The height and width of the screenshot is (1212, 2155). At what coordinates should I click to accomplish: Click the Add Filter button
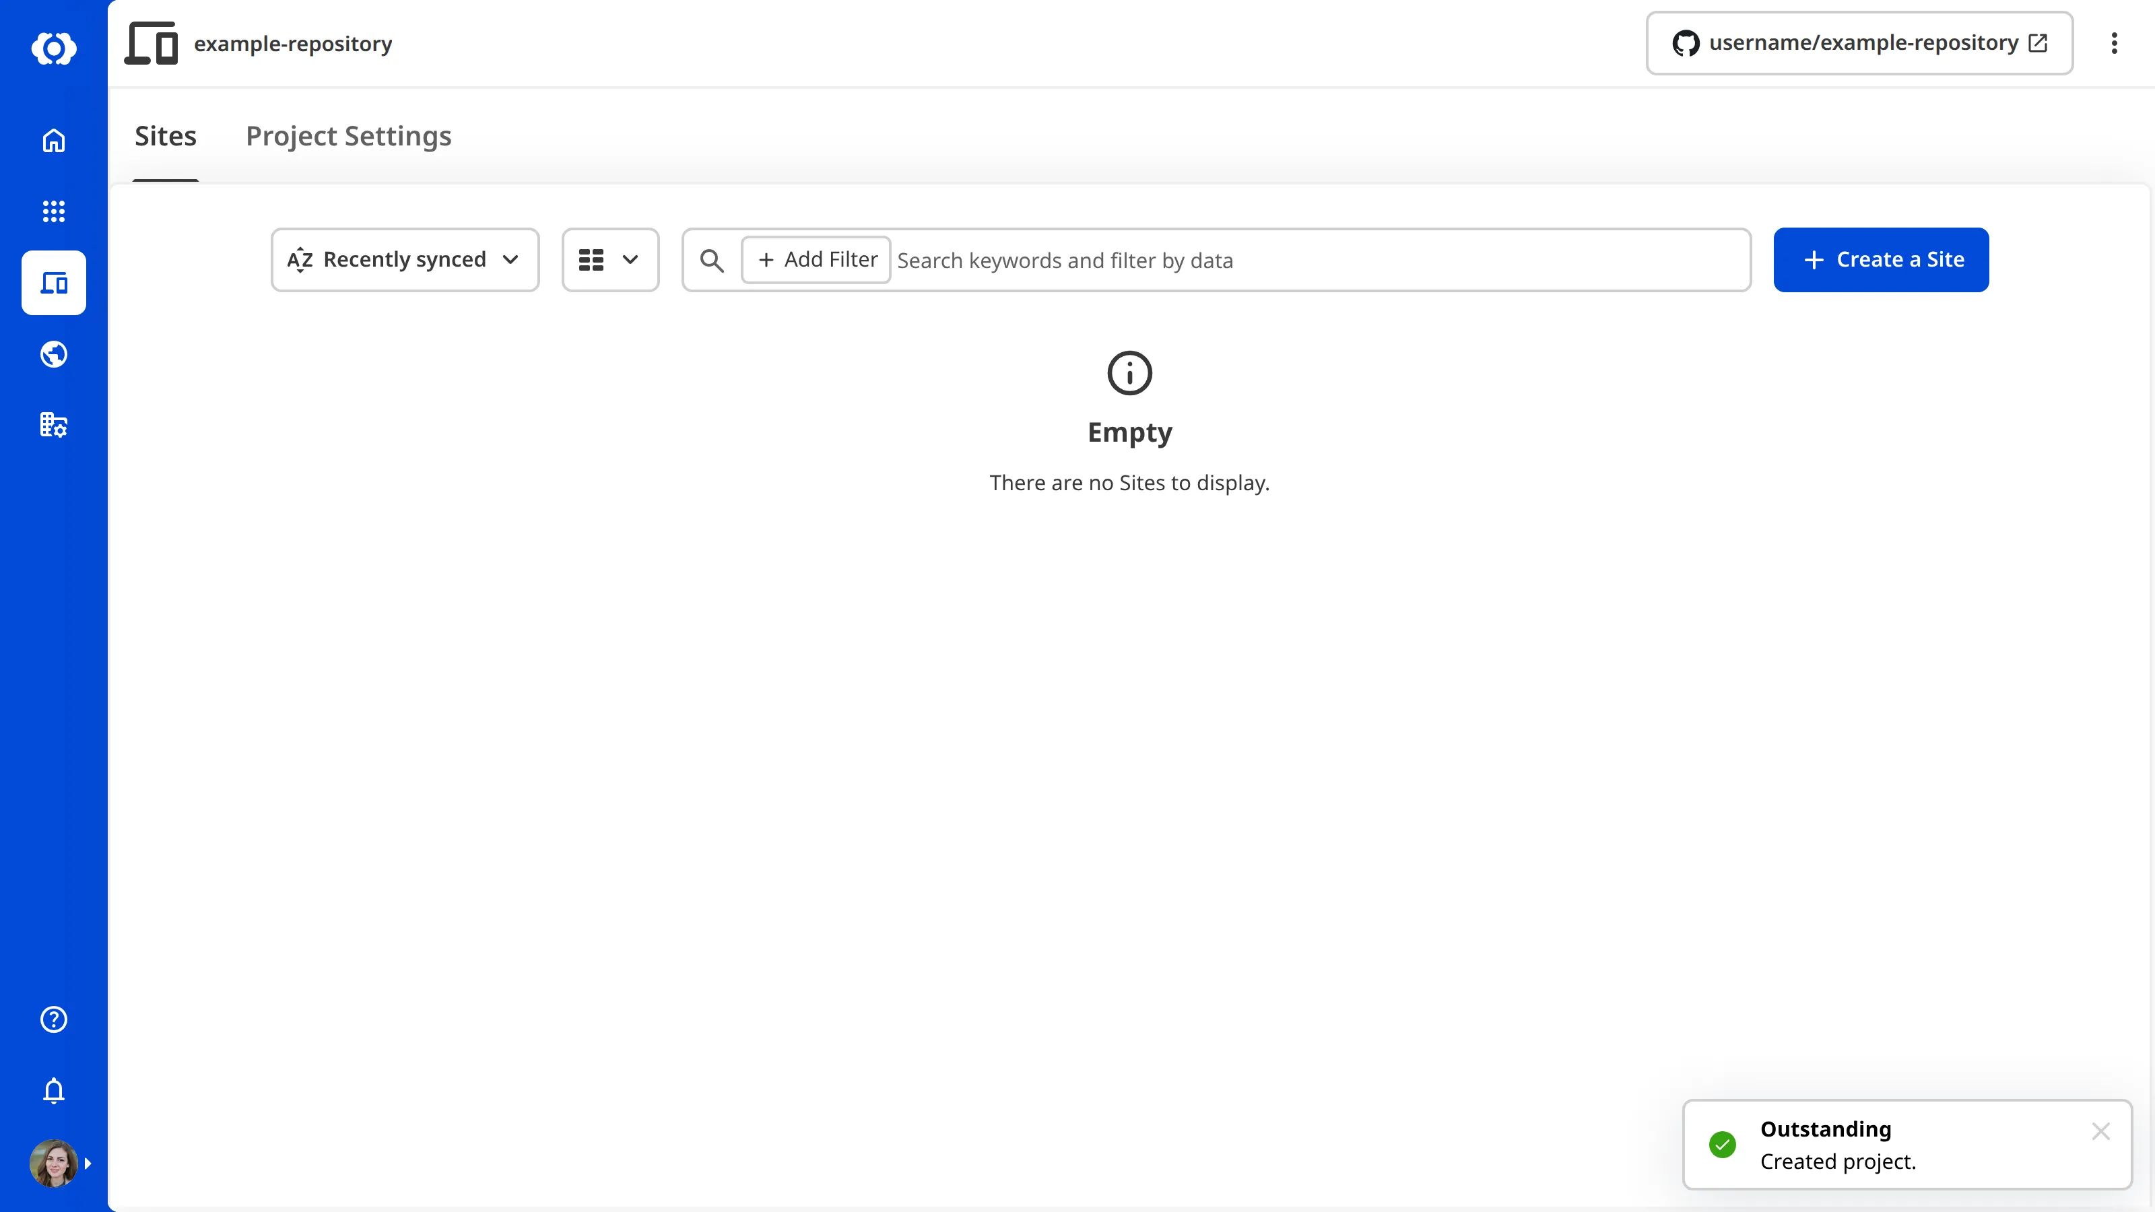[x=816, y=259]
